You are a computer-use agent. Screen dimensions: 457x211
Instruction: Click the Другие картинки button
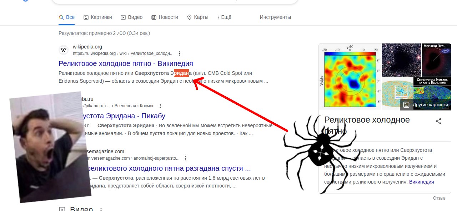(x=426, y=104)
